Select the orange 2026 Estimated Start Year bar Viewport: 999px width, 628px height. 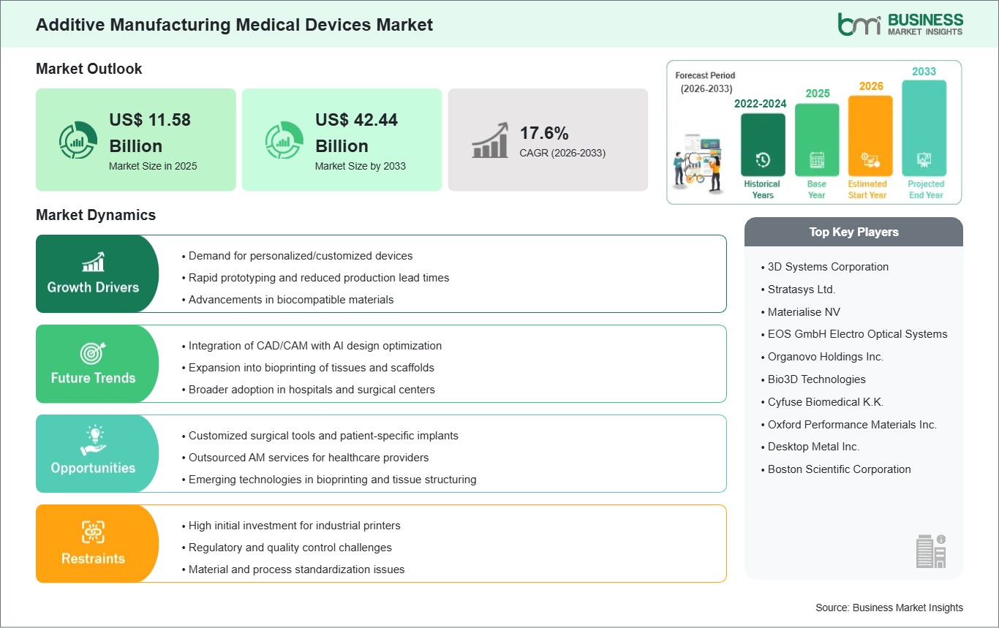[870, 135]
